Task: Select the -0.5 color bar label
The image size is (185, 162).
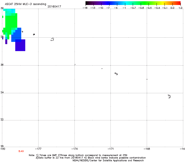Action: pos(149,8)
